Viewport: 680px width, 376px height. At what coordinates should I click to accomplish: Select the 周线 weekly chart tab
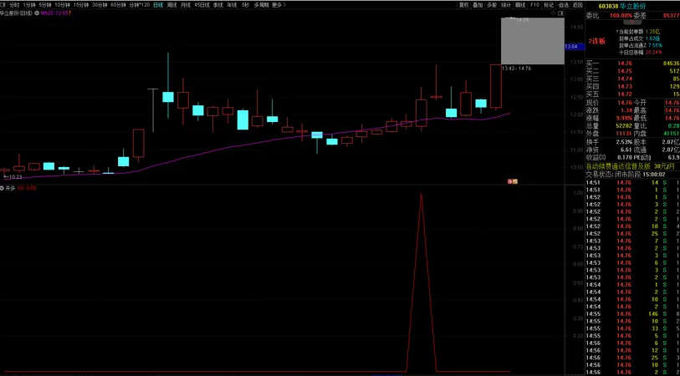[172, 5]
